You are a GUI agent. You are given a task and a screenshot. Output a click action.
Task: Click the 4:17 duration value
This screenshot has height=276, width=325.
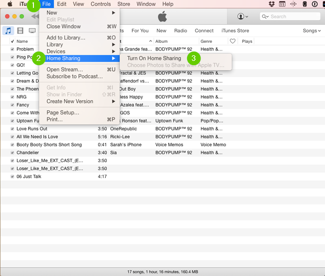tap(102, 177)
